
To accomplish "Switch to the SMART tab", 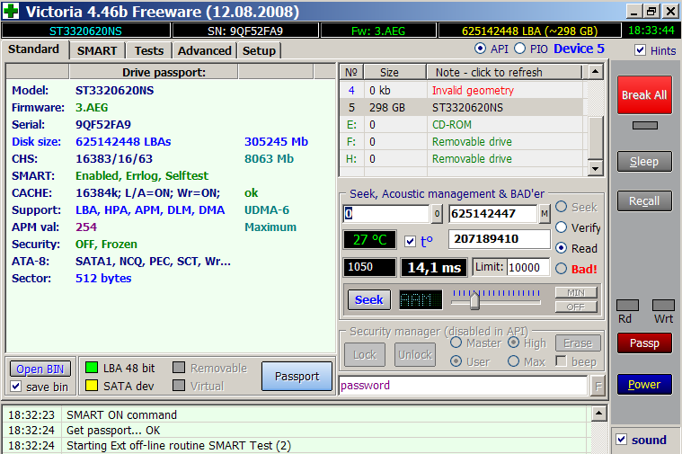I will [x=97, y=50].
